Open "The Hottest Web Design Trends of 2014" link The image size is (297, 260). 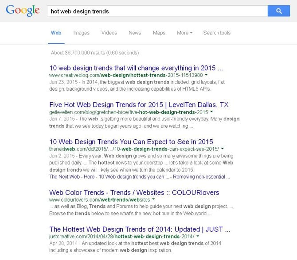coord(140,229)
